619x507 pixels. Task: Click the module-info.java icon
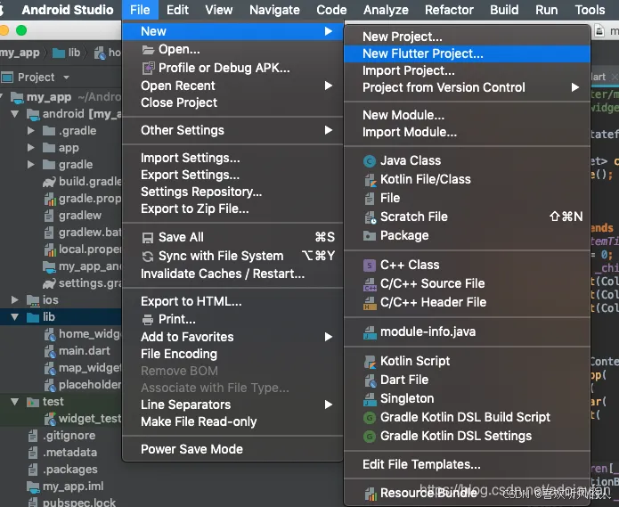click(370, 332)
